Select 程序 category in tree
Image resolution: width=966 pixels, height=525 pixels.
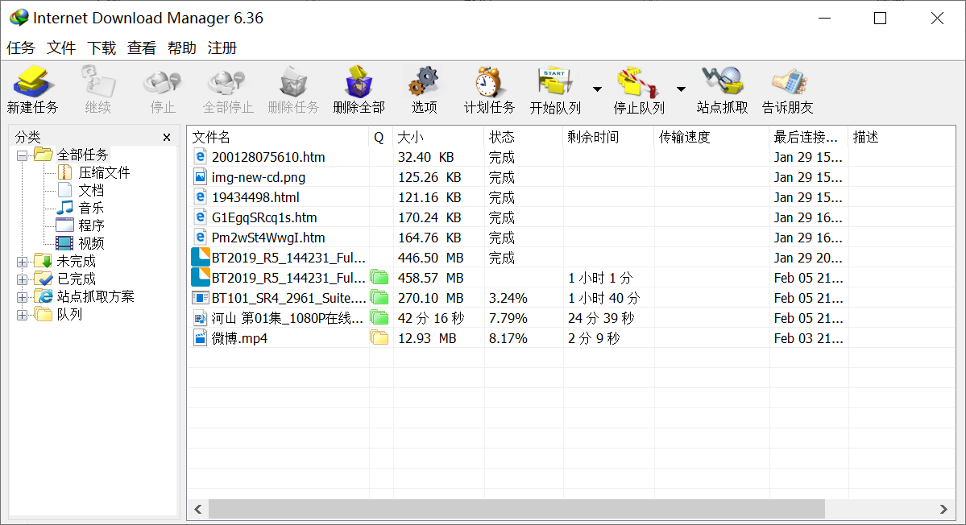tap(91, 226)
